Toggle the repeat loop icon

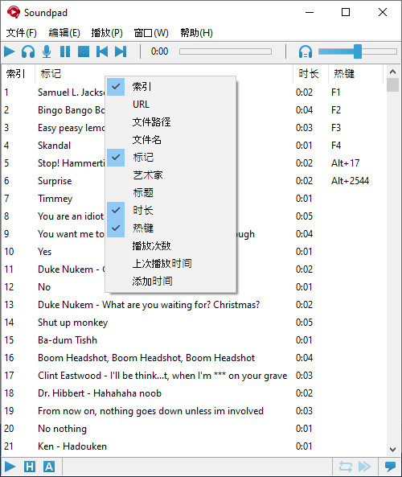(x=346, y=467)
